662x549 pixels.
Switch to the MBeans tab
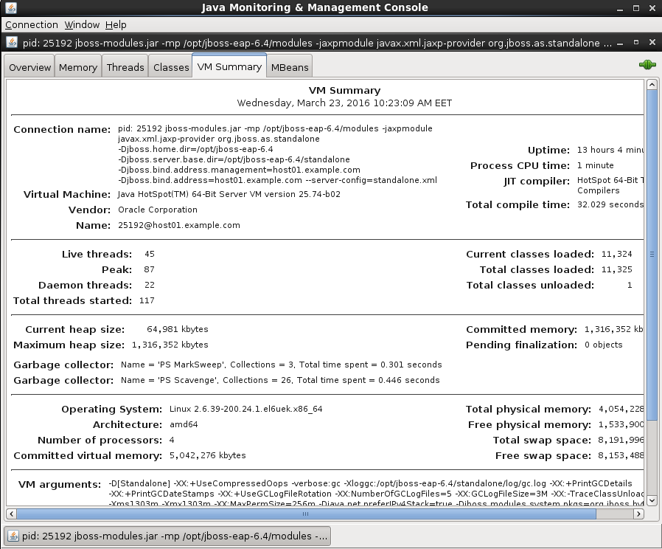point(290,67)
